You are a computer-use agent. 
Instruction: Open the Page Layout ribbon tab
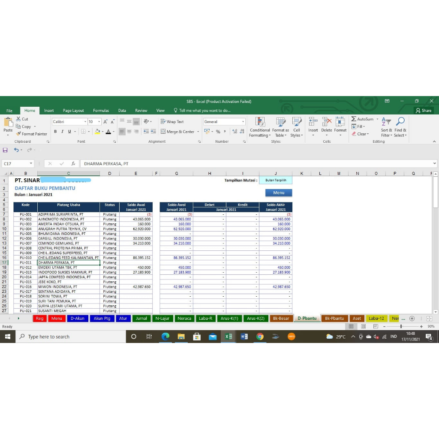point(73,111)
